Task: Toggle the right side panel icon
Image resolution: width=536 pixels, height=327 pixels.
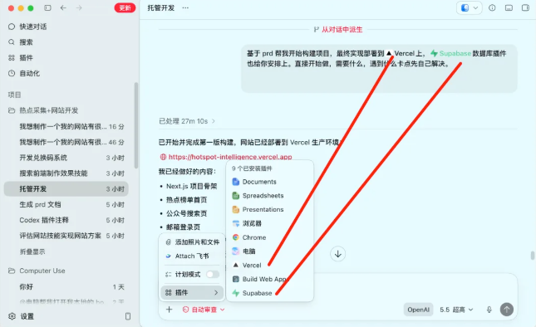Action: point(525,7)
